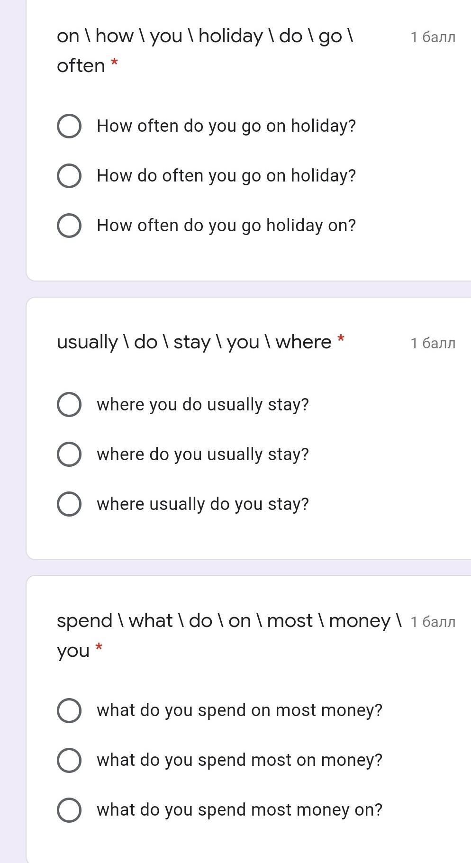This screenshot has width=471, height=863.
Task: Select "what do you spend on most money?"
Action: [69, 710]
